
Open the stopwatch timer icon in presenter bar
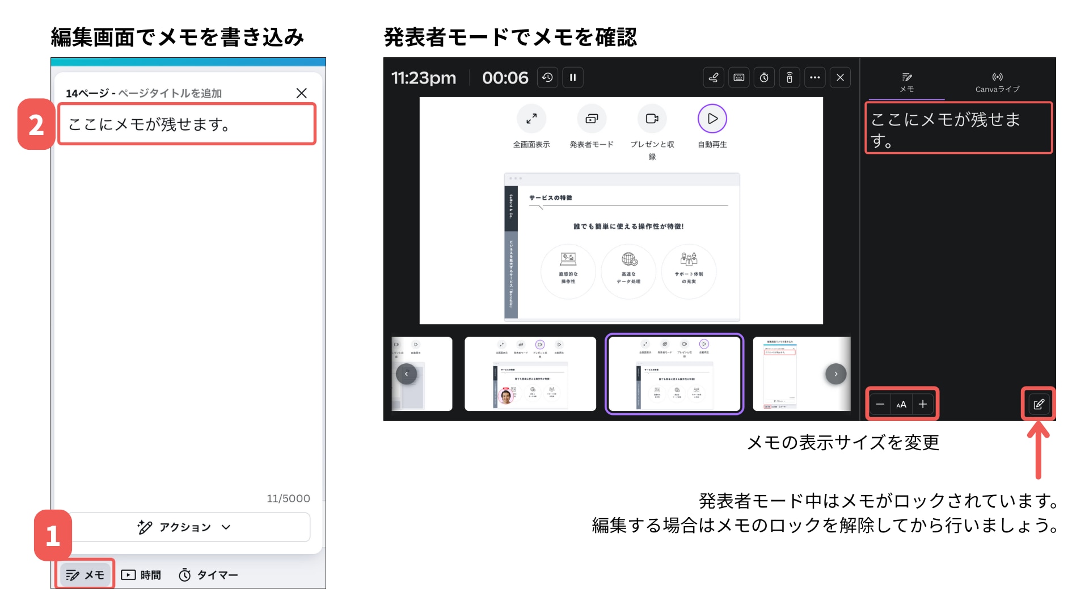[764, 78]
